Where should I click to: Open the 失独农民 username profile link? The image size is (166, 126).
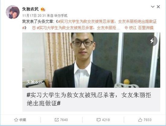click(30, 9)
